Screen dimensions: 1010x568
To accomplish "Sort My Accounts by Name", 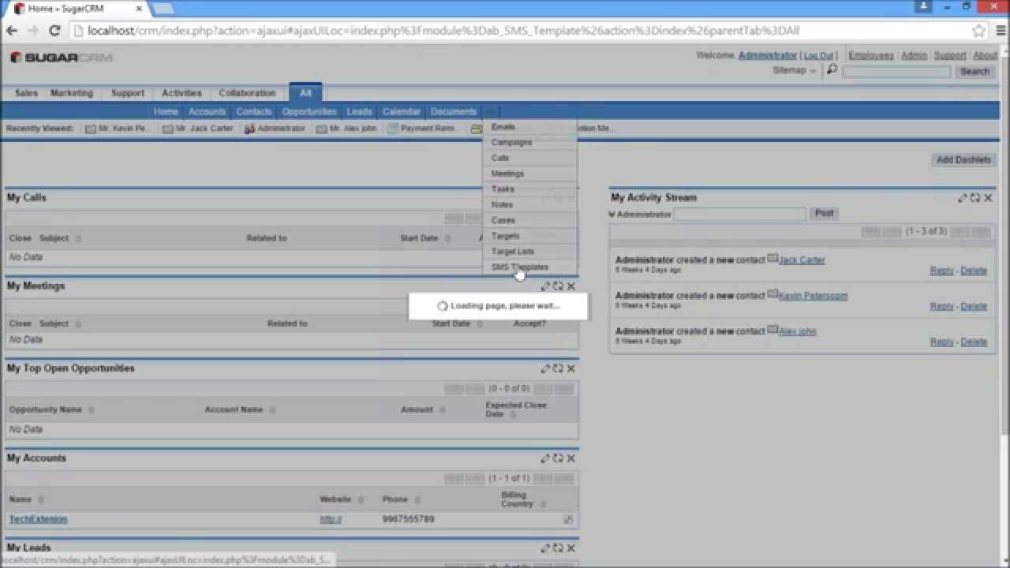I will pyautogui.click(x=41, y=499).
